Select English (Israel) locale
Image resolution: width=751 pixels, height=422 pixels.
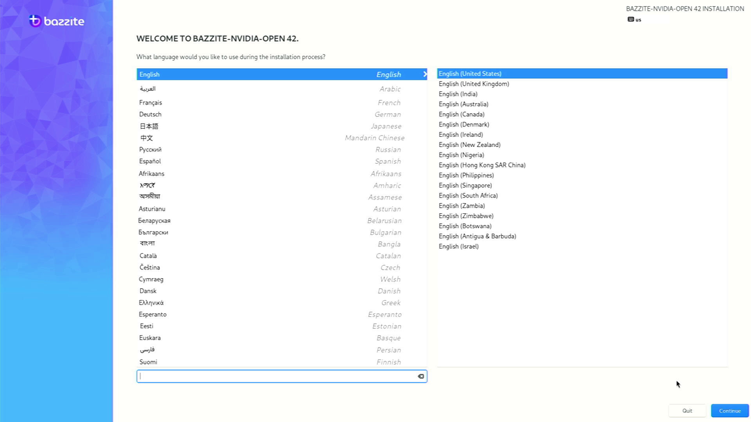[x=582, y=246]
